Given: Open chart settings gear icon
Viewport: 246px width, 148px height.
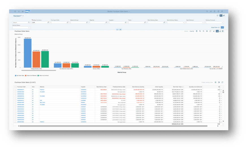Looking at the screenshot, I should [207, 31].
